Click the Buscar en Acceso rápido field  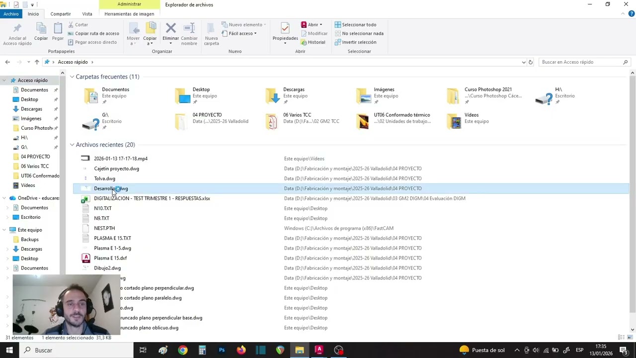tap(584, 62)
